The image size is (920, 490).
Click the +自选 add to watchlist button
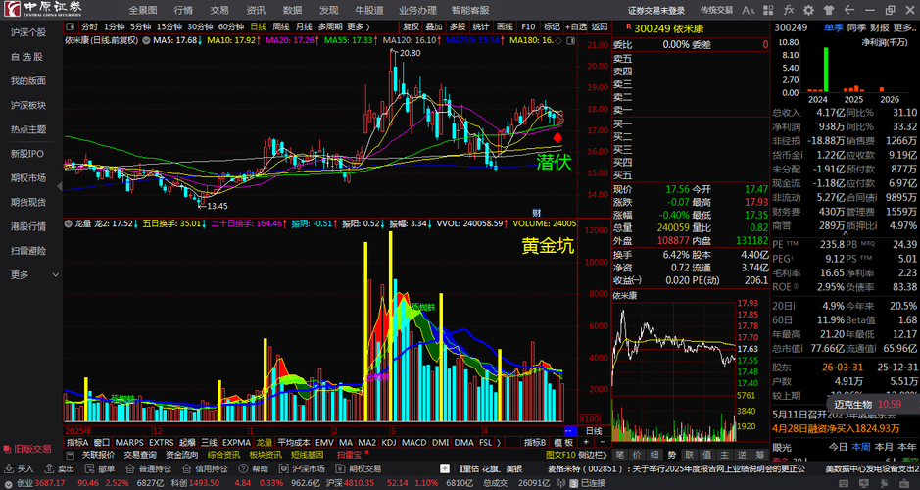pyautogui.click(x=576, y=26)
